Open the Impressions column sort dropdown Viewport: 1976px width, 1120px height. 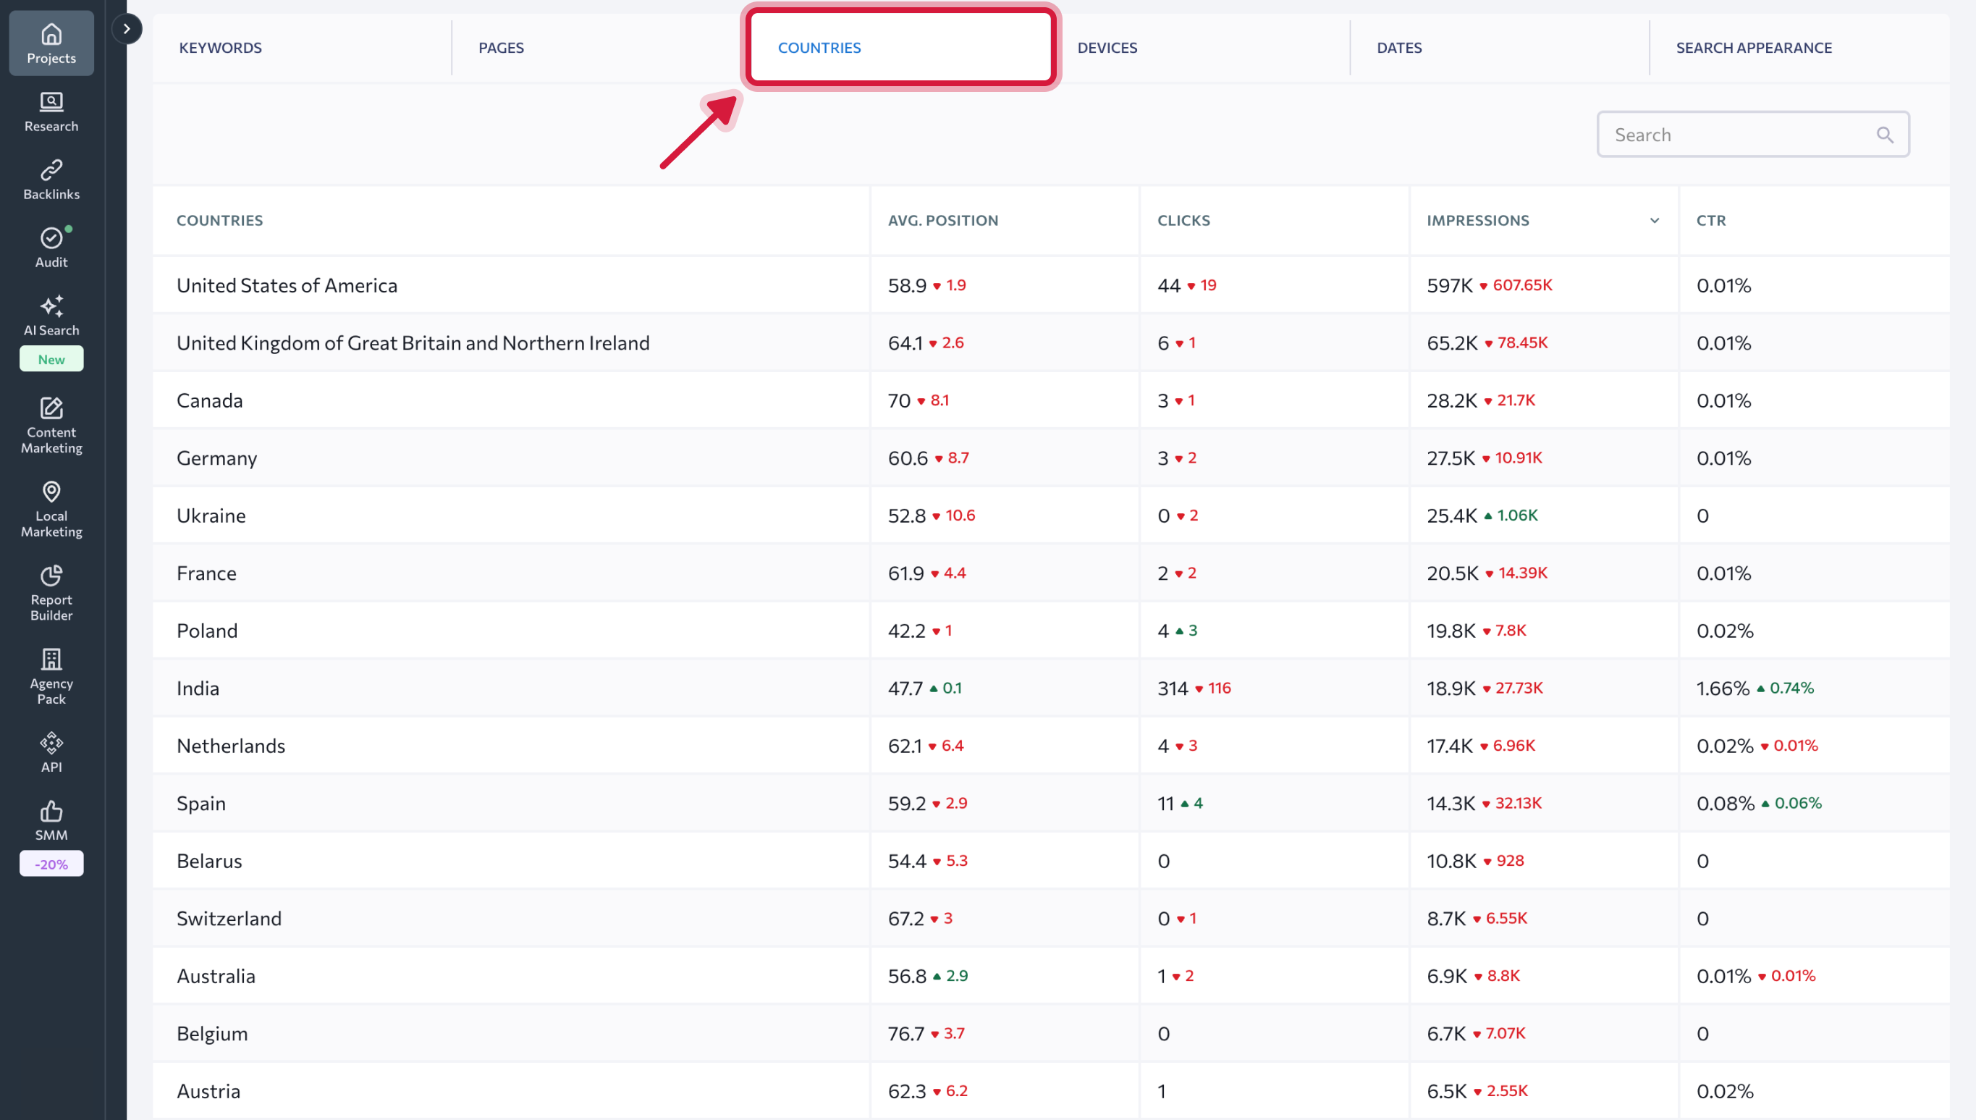1654,221
